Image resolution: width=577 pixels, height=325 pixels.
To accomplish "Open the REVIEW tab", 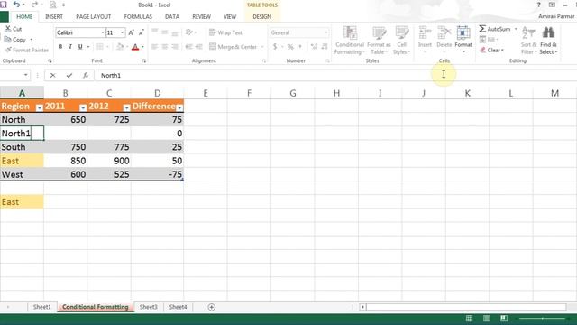I will coord(202,17).
